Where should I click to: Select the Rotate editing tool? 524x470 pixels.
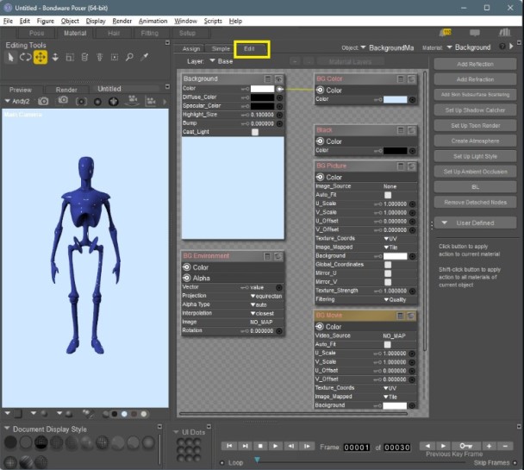pos(25,57)
